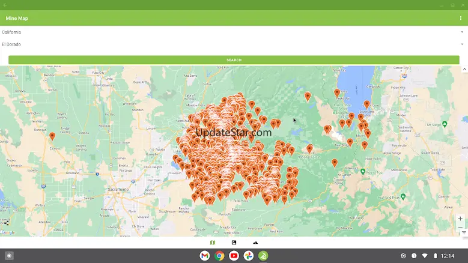468x263 pixels.
Task: Open YouTube from the shelf
Action: pyautogui.click(x=234, y=256)
